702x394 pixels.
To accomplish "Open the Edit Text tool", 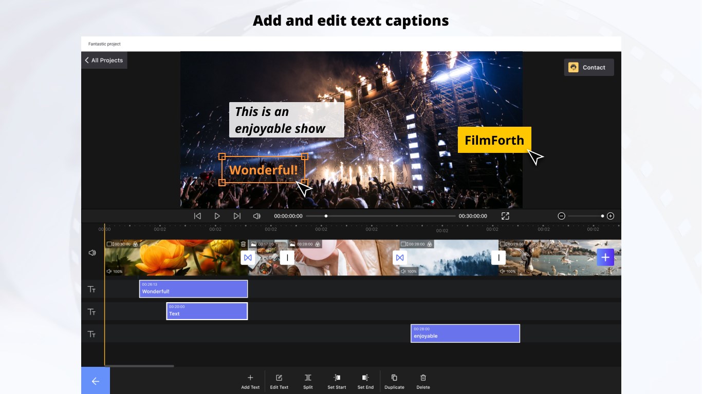I will (279, 381).
